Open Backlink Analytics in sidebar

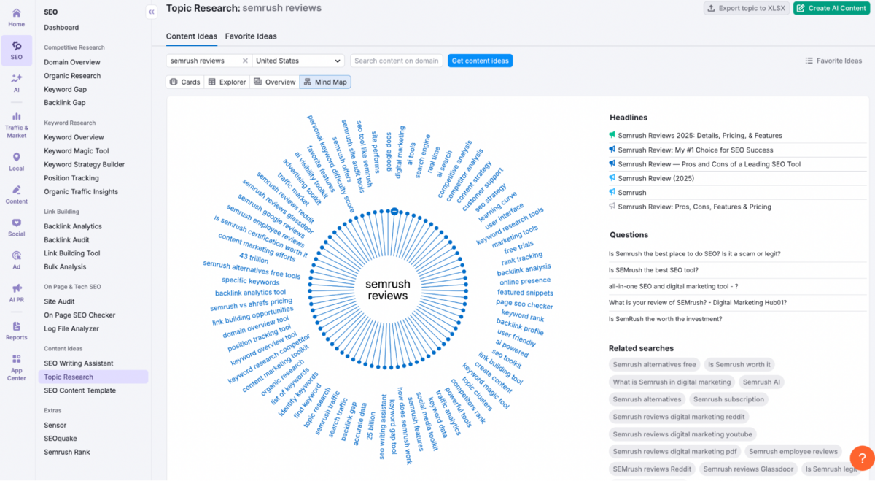(x=73, y=226)
